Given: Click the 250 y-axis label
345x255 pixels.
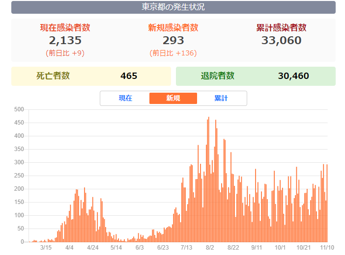Looking at the screenshot, I should coord(19,176).
